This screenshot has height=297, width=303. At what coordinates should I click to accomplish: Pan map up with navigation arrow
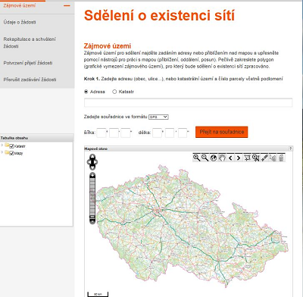[92, 156]
